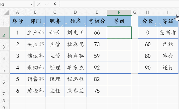Select the lookup cell 巴结
This screenshot has height=109, width=179.
pos(168,44)
